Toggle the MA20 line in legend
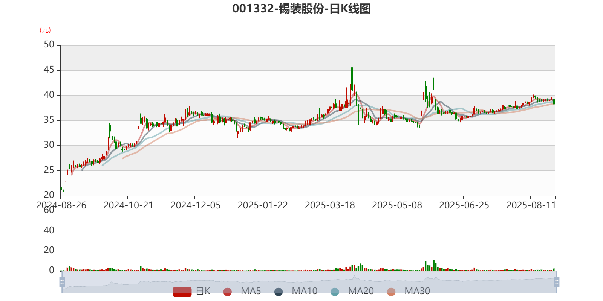Image resolution: width=603 pixels, height=301 pixels. (350, 291)
